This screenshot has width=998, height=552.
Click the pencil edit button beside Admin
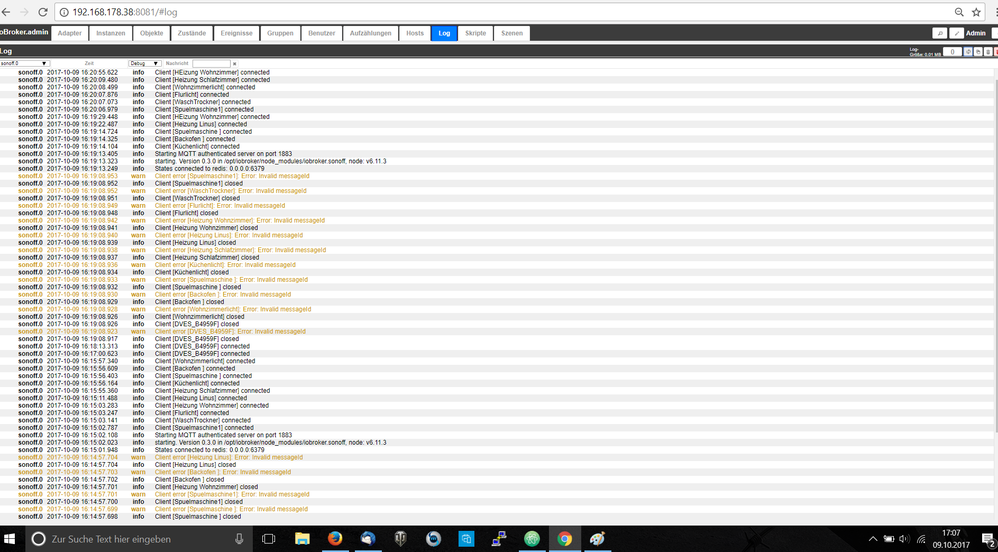[956, 33]
